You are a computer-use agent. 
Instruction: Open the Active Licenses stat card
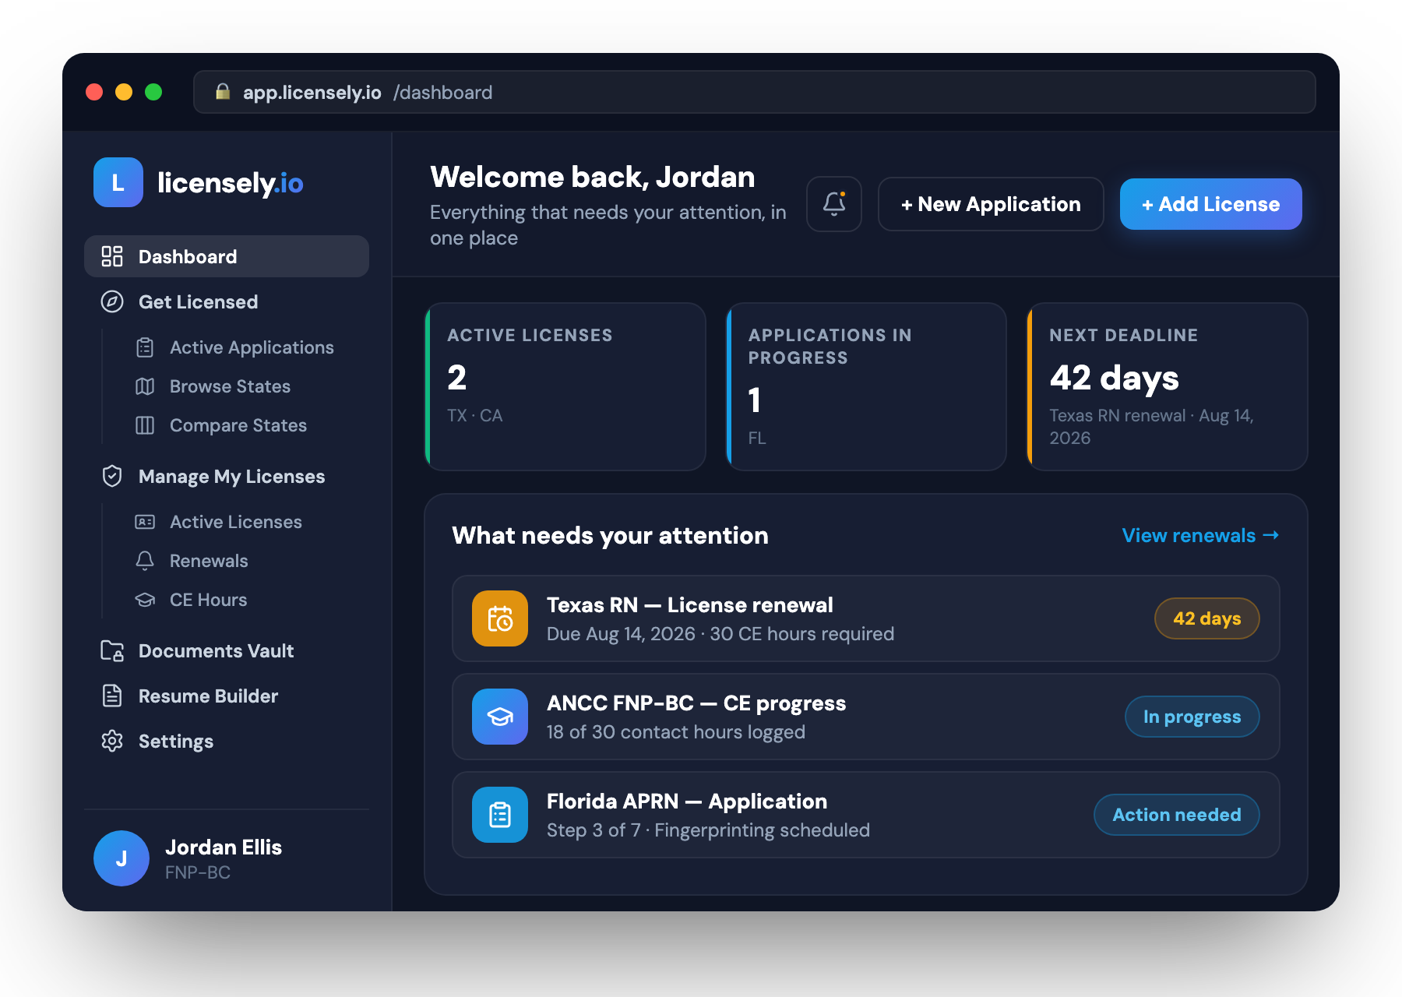pyautogui.click(x=565, y=386)
